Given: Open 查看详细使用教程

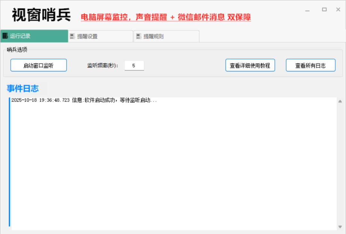Looking at the screenshot, I should (x=250, y=65).
